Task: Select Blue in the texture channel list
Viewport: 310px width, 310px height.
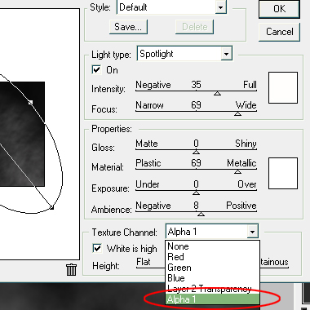Action: click(212, 278)
